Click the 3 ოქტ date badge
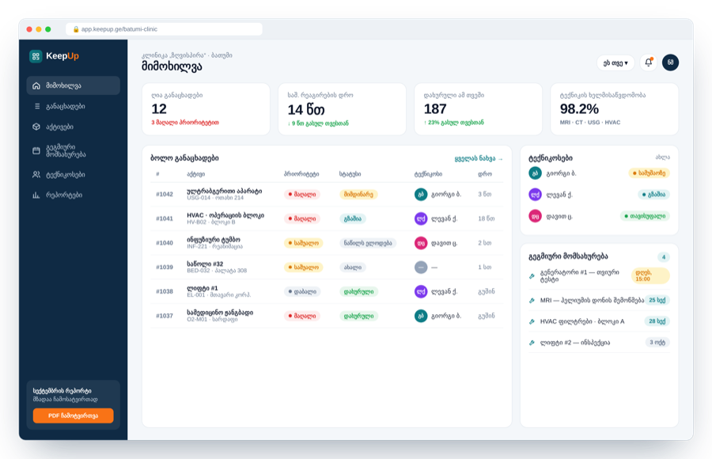The width and height of the screenshot is (712, 459). 657,343
